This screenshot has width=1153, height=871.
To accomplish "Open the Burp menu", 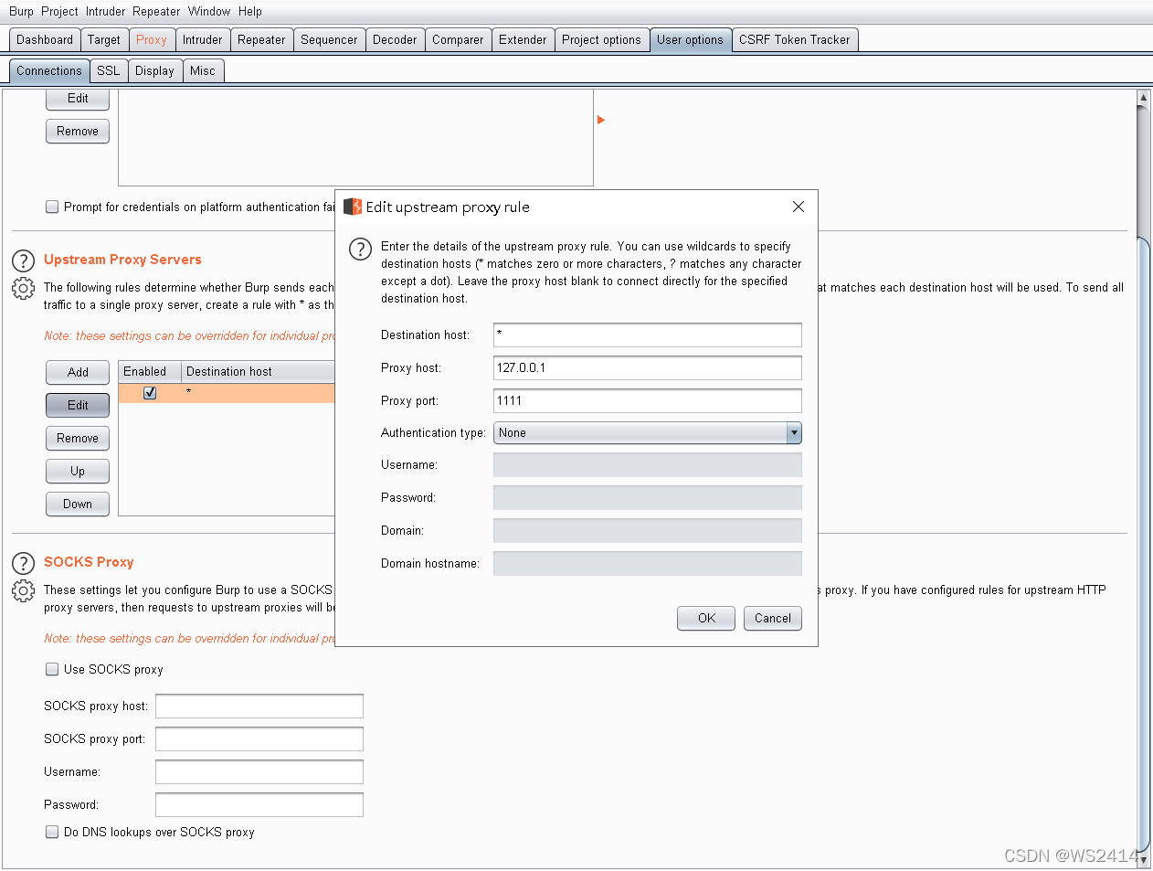I will pyautogui.click(x=21, y=11).
